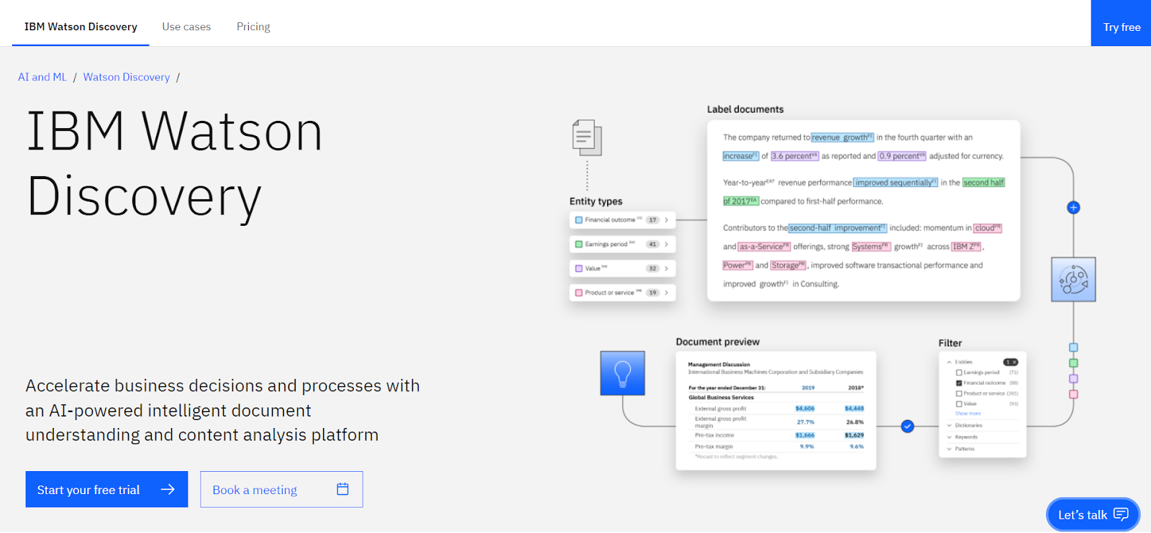
Task: Select the IBM Watson Discovery tab
Action: pyautogui.click(x=81, y=27)
